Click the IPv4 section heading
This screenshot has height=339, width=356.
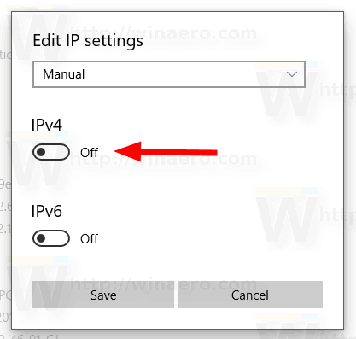point(47,125)
